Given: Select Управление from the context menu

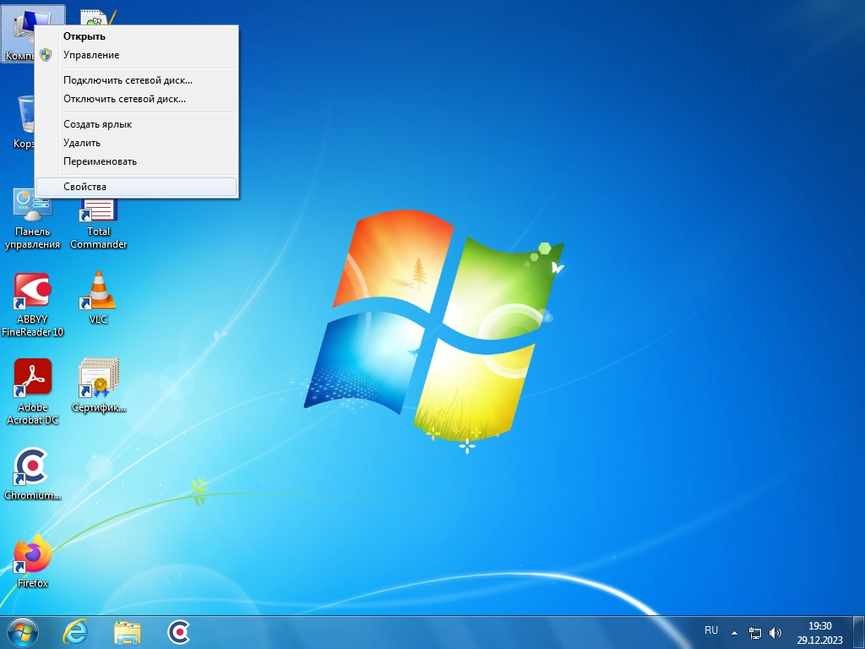Looking at the screenshot, I should point(91,55).
